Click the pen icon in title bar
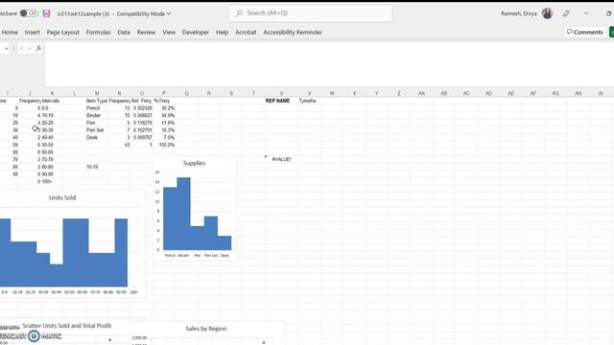This screenshot has width=614, height=345. coord(566,13)
